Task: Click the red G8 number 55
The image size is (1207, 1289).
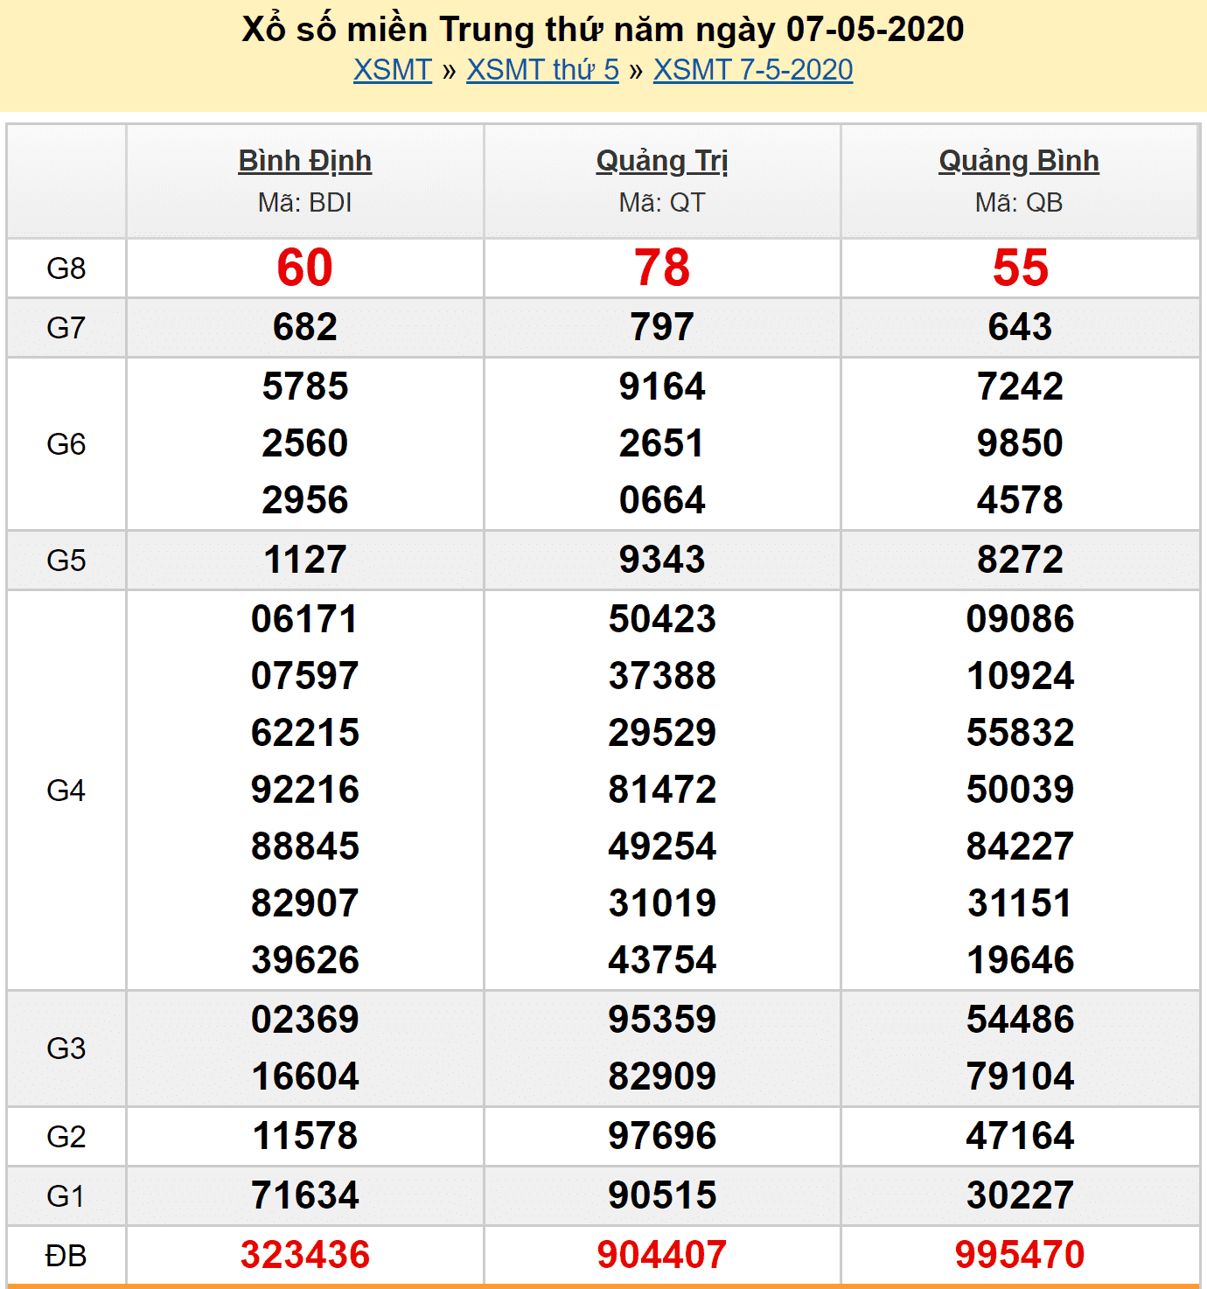Action: pyautogui.click(x=1020, y=268)
